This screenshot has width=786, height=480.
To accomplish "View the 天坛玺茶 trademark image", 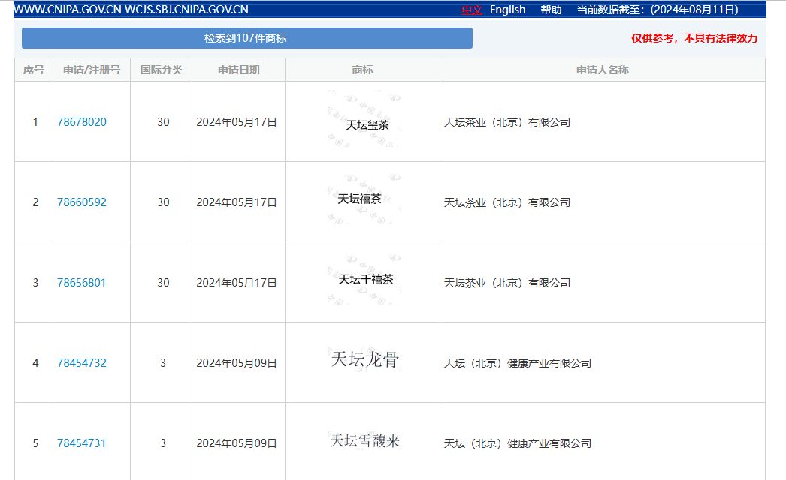I will (x=364, y=120).
